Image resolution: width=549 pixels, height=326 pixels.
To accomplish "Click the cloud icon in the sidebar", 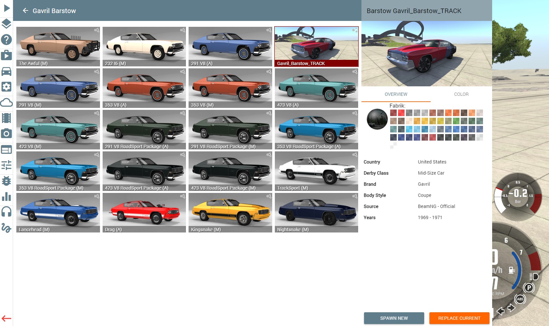I will [x=7, y=102].
